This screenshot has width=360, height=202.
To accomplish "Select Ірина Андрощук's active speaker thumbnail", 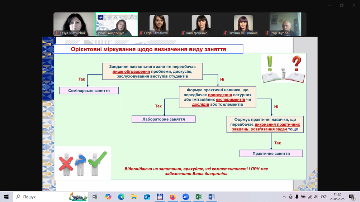I will 117,24.
